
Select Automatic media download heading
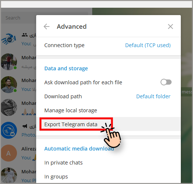click(79, 149)
